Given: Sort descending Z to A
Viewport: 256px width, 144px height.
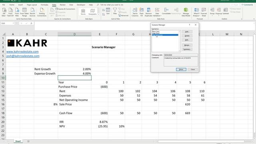Looking at the screenshot, I should pos(104,14).
